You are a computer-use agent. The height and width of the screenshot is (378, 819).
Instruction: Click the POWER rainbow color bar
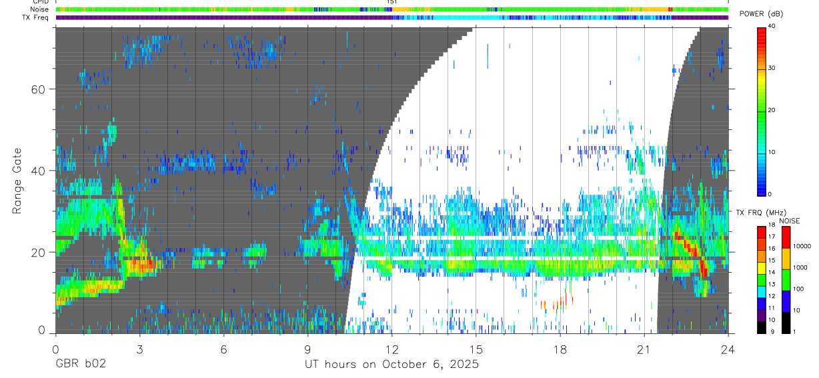coord(762,111)
